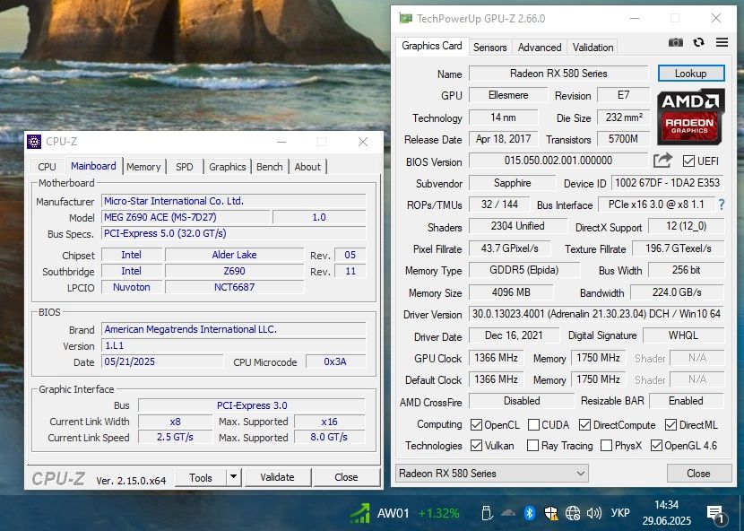The height and width of the screenshot is (531, 744).
Task: Click the Current Link Speed 2.5 GT/s value
Action: [175, 437]
